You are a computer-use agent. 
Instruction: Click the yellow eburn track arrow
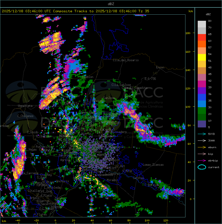202,147
